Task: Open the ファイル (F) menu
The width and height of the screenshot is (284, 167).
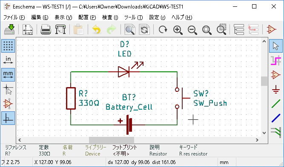Action: [x=14, y=17]
